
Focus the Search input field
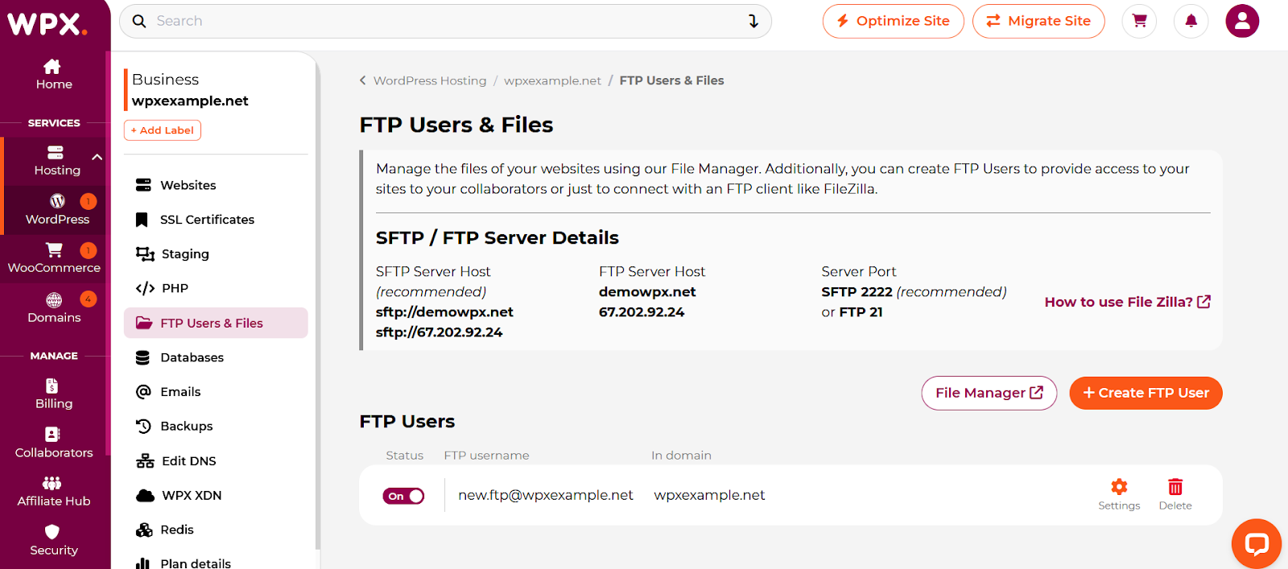coord(445,21)
